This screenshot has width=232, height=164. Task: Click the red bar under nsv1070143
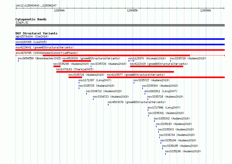coord(115,72)
